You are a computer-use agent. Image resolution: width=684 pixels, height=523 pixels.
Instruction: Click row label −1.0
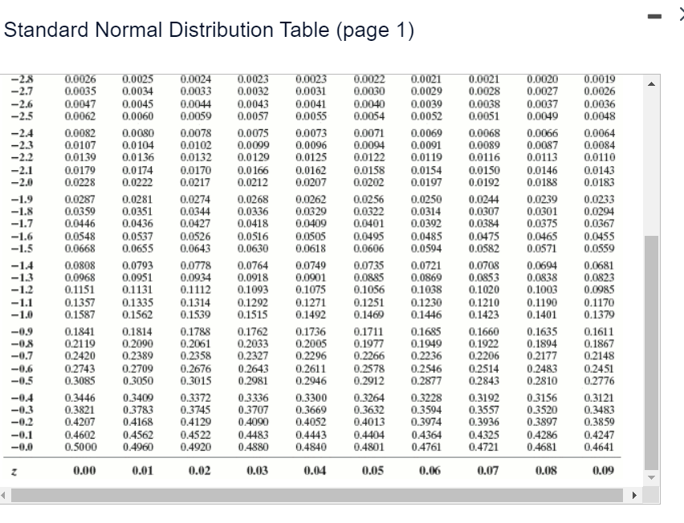click(x=22, y=315)
